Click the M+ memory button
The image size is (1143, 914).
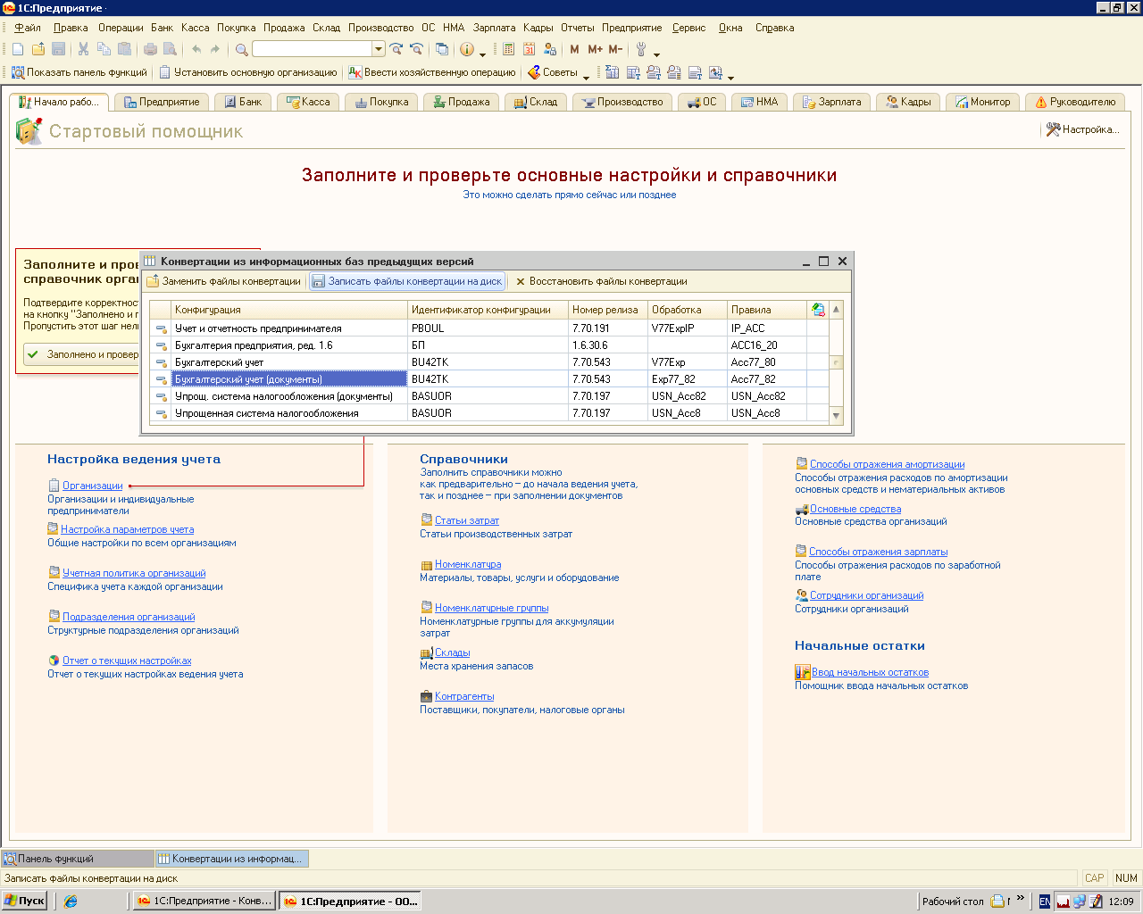tap(595, 49)
